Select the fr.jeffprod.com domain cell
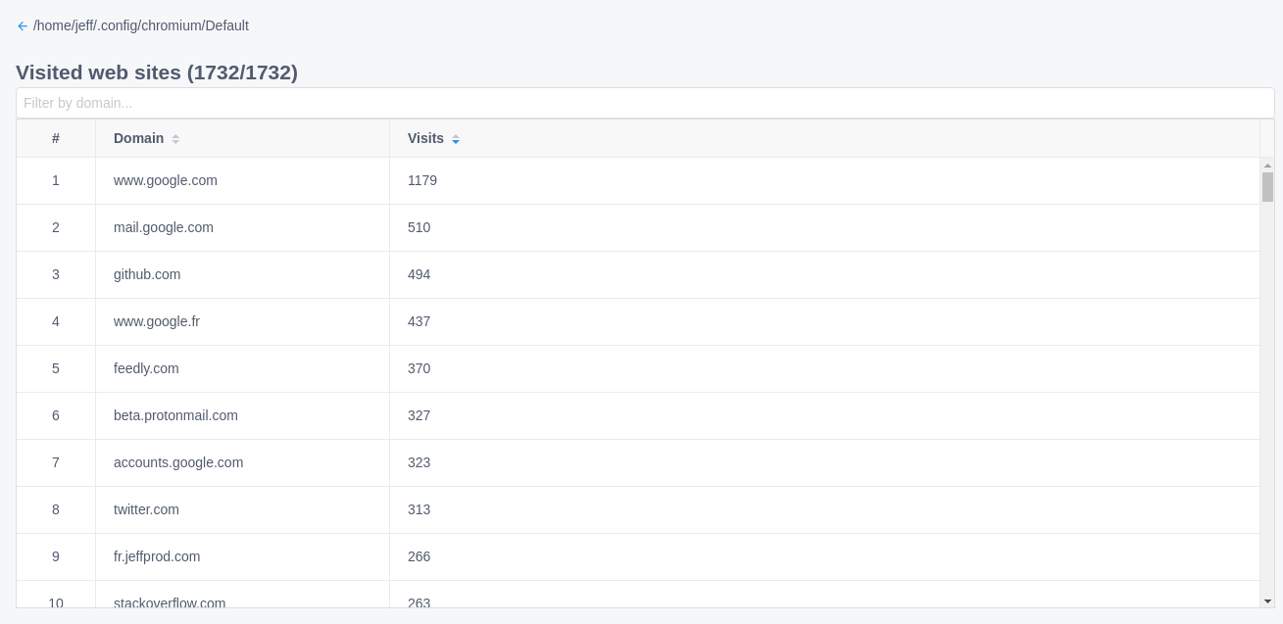The height and width of the screenshot is (624, 1283). tap(242, 556)
